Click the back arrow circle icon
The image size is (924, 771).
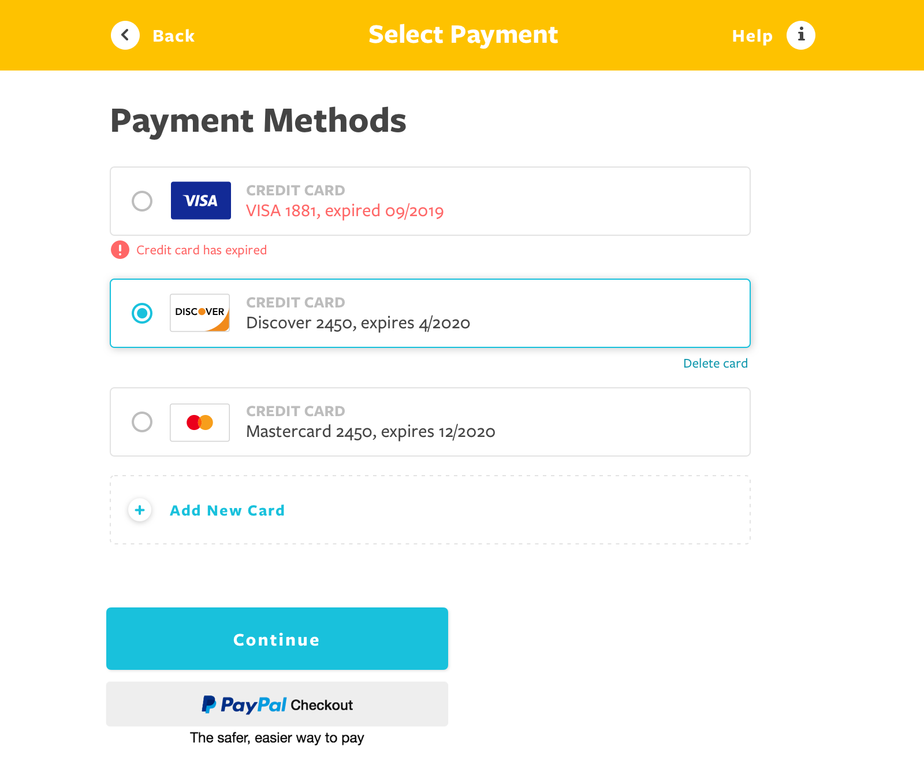125,35
